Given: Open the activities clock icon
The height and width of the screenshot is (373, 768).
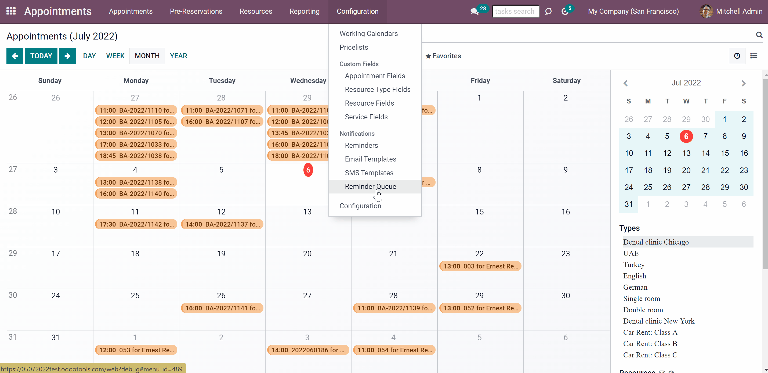Looking at the screenshot, I should (565, 12).
